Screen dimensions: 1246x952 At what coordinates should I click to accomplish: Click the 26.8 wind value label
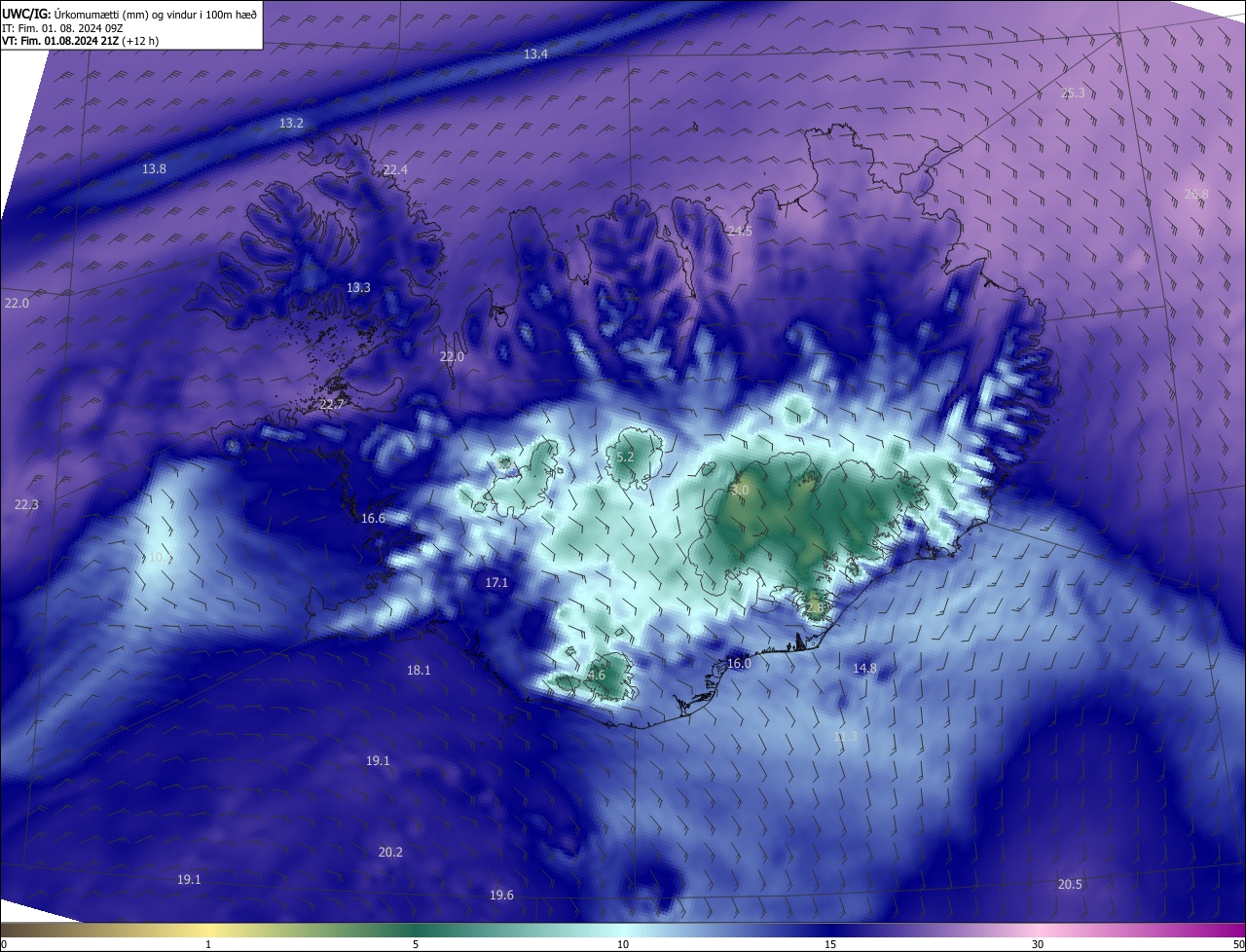(1196, 195)
